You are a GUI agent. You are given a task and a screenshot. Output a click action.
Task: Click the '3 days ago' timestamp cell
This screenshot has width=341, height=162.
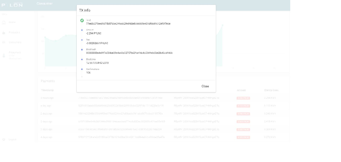[46, 129]
